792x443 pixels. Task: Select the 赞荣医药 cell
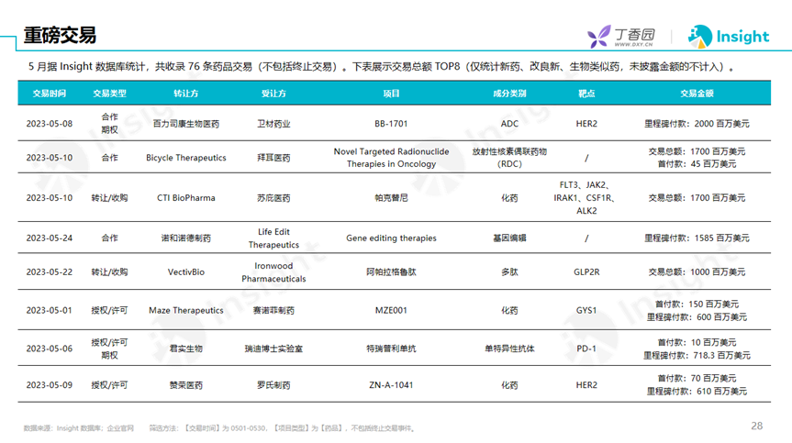coord(186,385)
